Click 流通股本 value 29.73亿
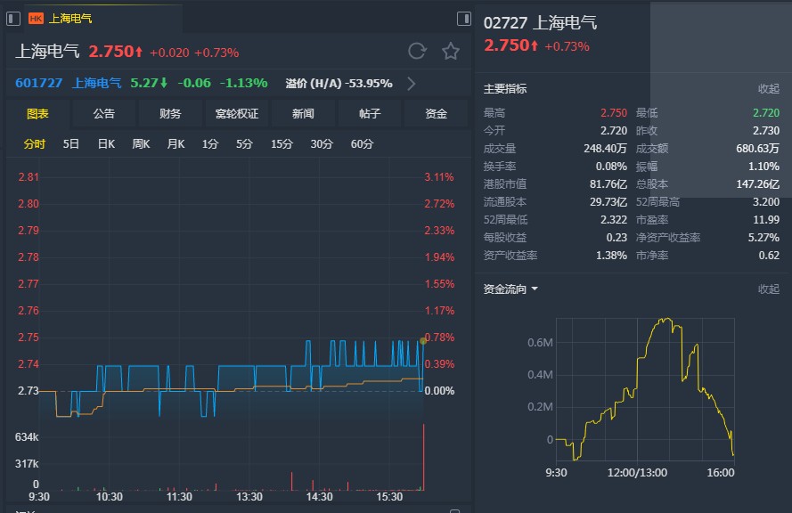792x513 pixels. pos(608,202)
